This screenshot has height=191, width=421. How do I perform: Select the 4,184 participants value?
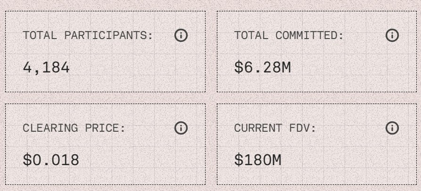46,67
